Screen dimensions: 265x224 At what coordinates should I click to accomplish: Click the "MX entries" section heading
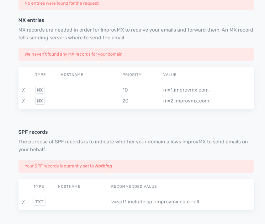pos(31,20)
